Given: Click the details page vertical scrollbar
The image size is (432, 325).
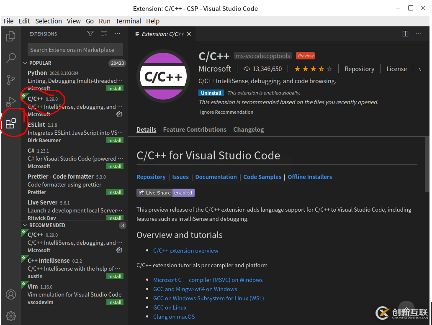Looking at the screenshot, I should coord(427,164).
